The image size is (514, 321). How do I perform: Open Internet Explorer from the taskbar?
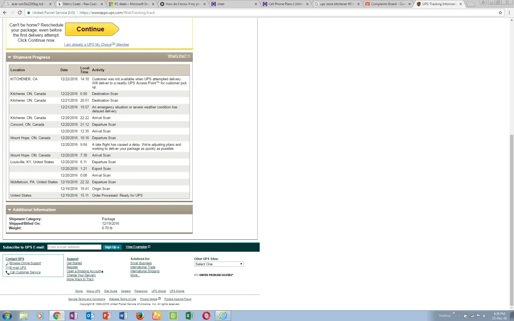pyautogui.click(x=223, y=316)
